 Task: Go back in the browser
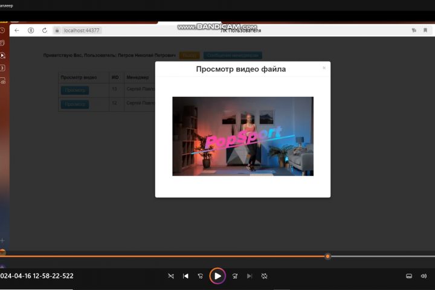point(17,30)
